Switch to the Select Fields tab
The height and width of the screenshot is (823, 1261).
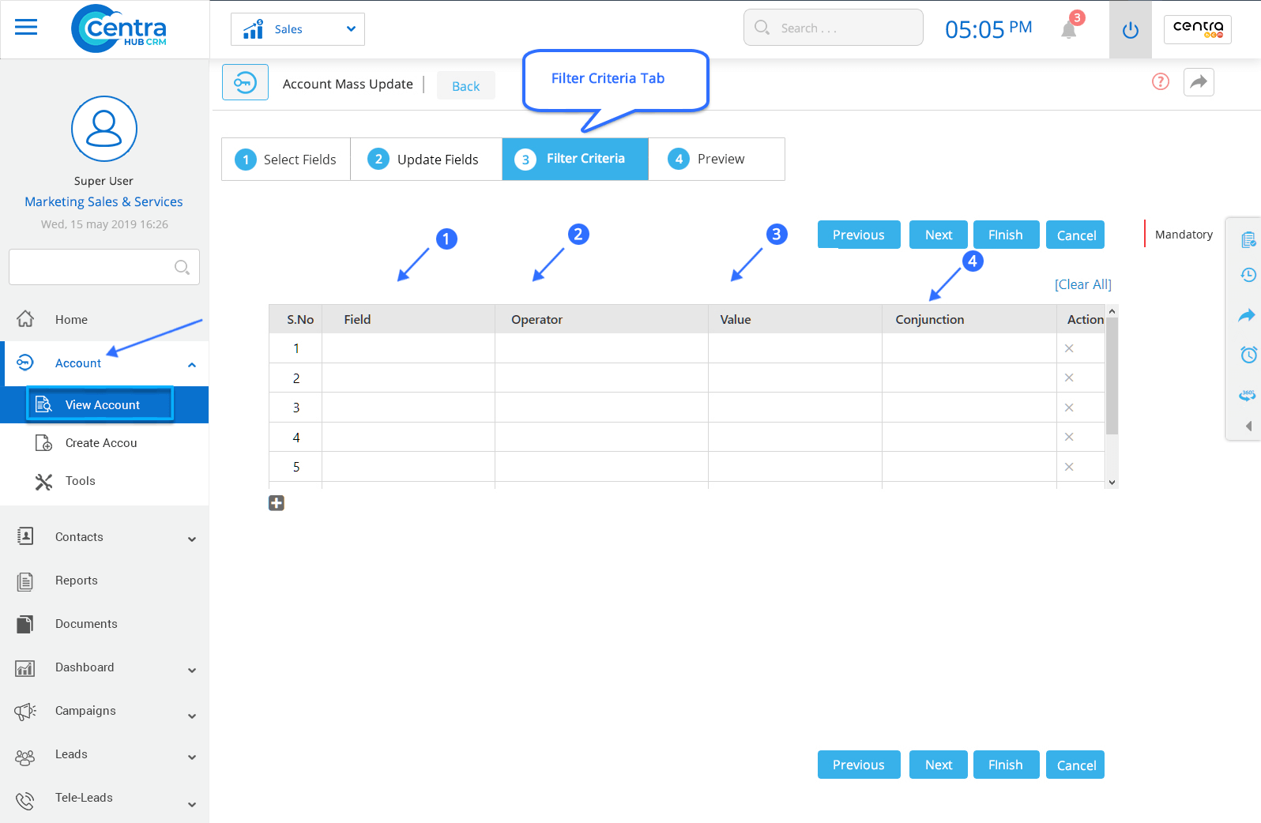[x=286, y=160]
